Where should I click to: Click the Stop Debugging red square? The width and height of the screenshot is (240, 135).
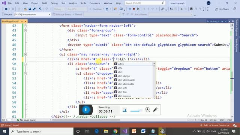[x=134, y=9]
